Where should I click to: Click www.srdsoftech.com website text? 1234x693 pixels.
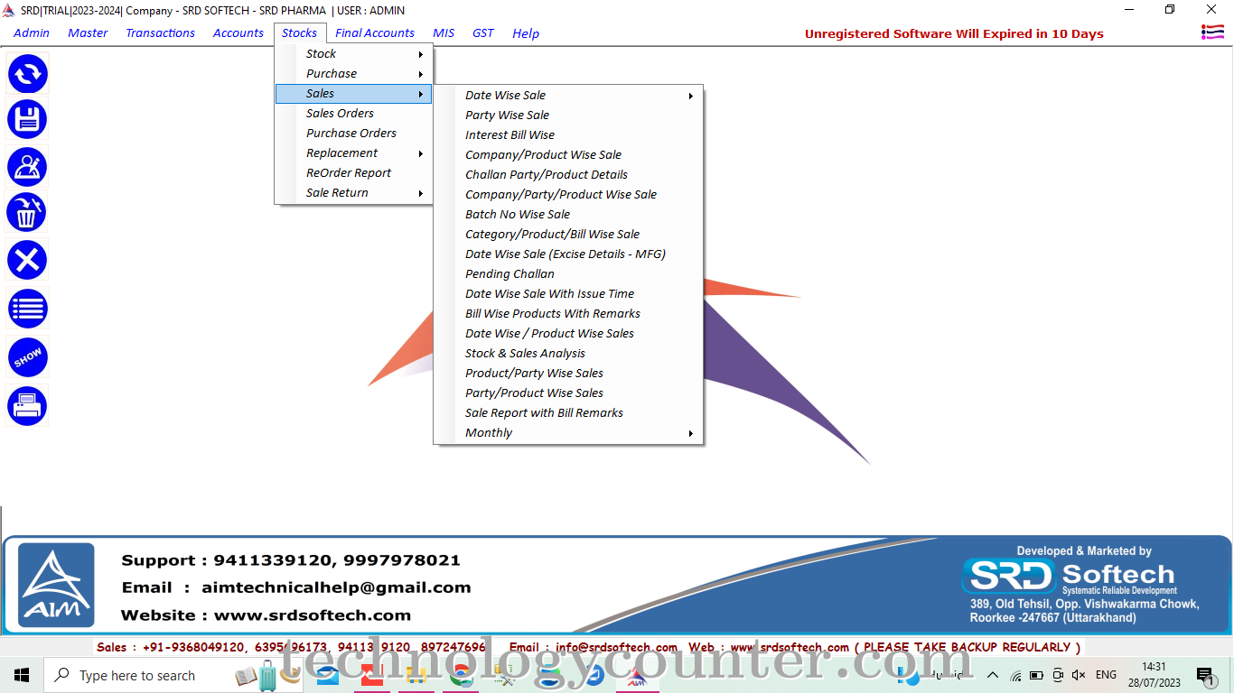pos(313,615)
